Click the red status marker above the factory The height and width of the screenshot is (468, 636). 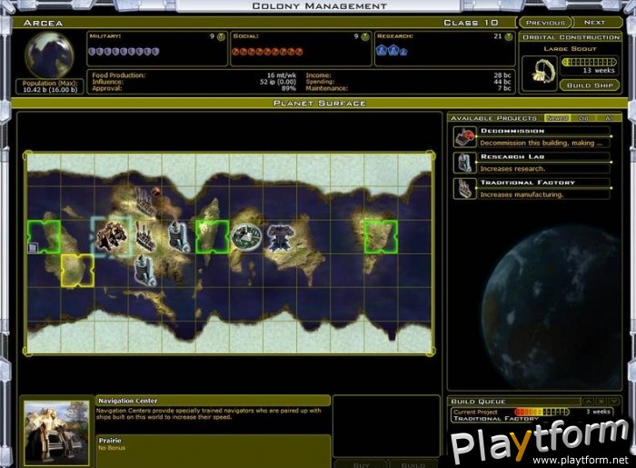pyautogui.click(x=155, y=192)
